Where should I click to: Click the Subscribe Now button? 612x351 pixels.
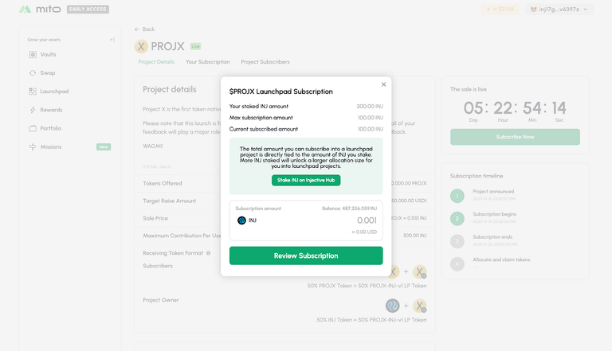click(x=515, y=136)
